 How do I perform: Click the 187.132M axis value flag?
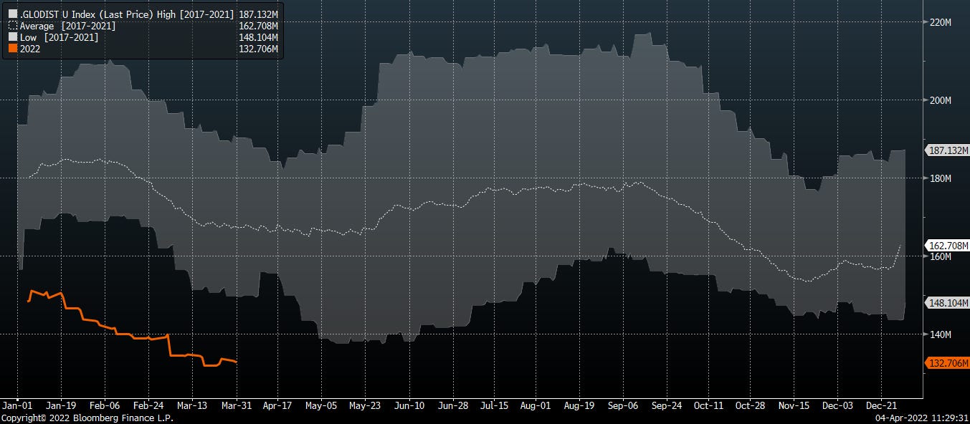[947, 151]
